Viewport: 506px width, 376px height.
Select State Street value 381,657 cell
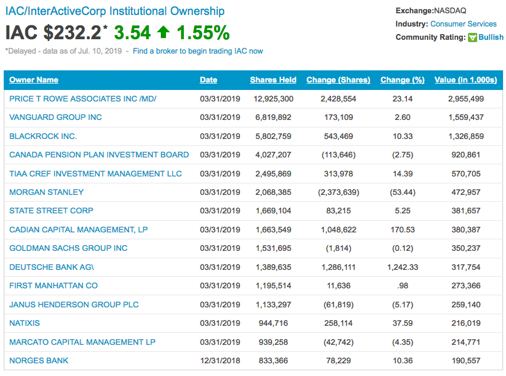(x=466, y=210)
